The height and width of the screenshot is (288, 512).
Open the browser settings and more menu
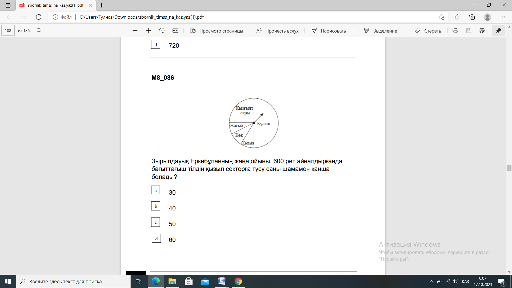(503, 17)
